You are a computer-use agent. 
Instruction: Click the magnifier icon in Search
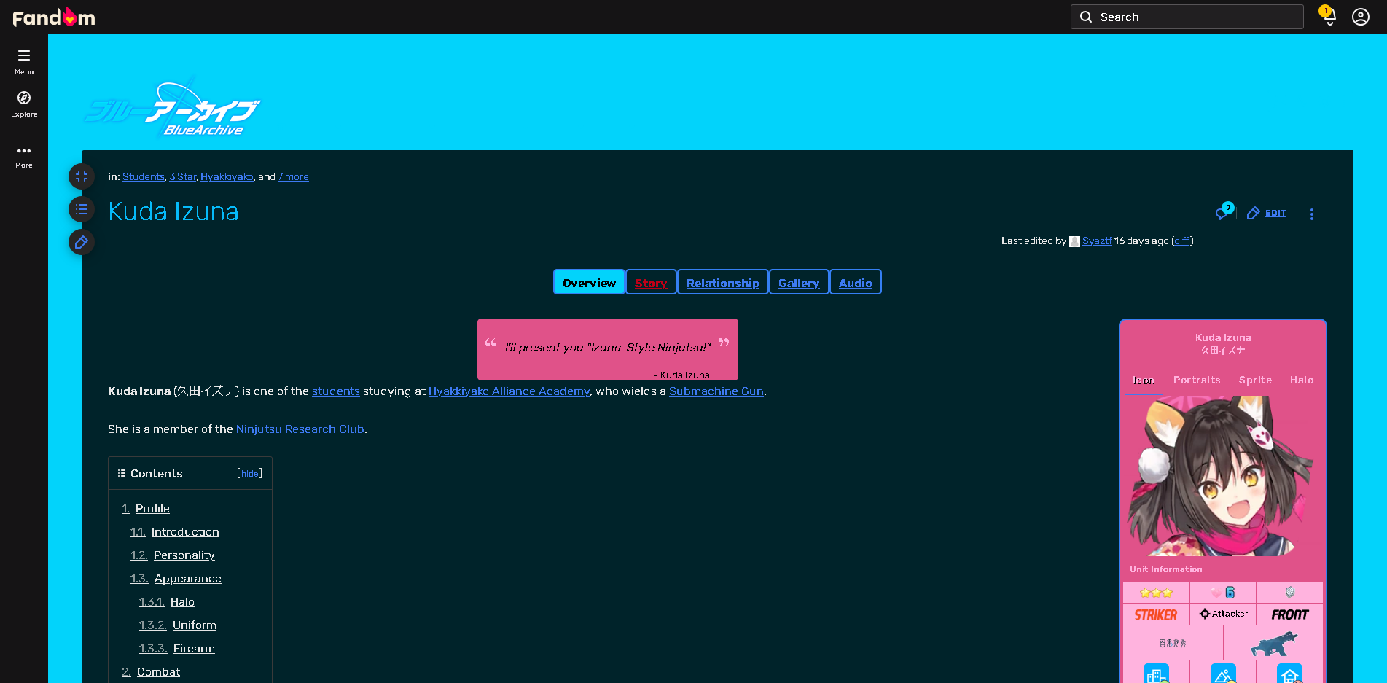click(x=1086, y=17)
